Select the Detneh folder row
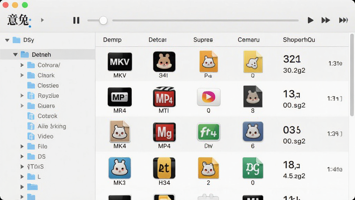Viewport: 355px width, 200px height. [47, 55]
